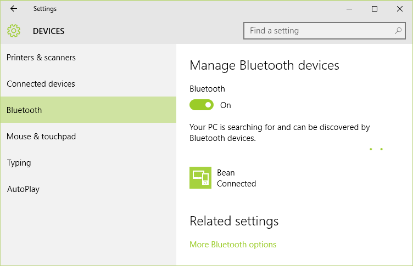Click the search magnifier icon
The width and height of the screenshot is (413, 266).
(398, 31)
